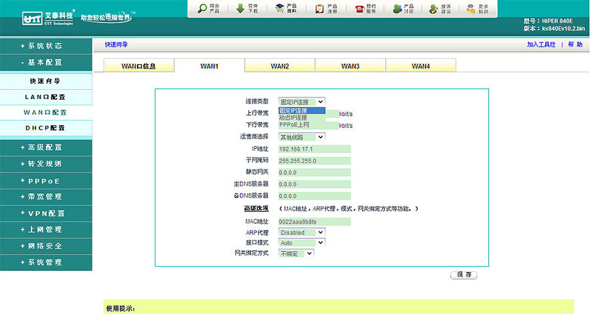The width and height of the screenshot is (590, 314).
Task: Expand the 接口模式 Auto dropdown
Action: [x=301, y=243]
